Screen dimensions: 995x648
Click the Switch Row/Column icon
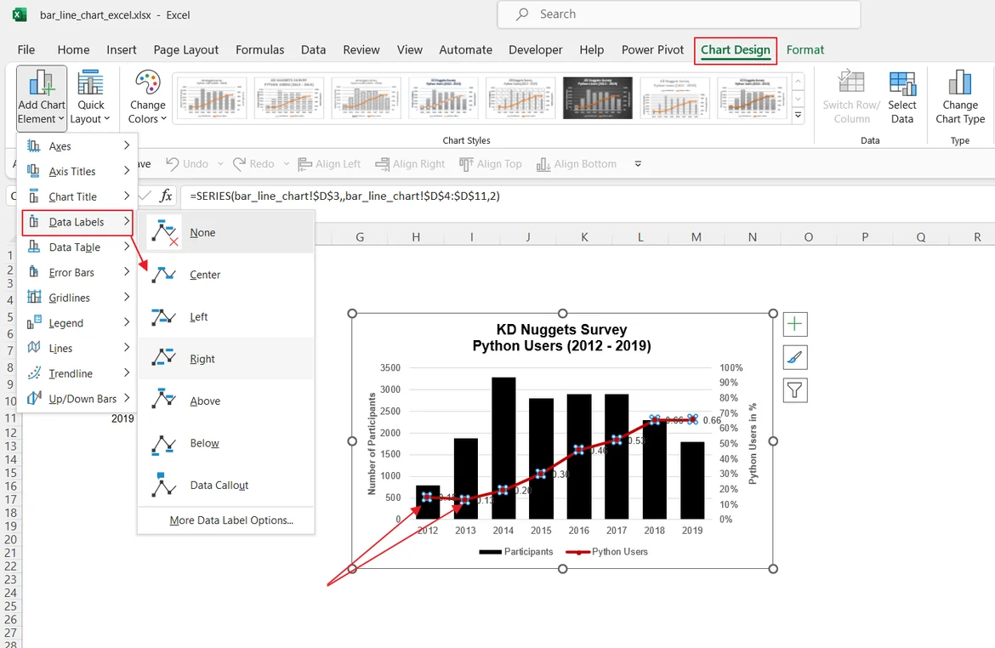tap(851, 82)
